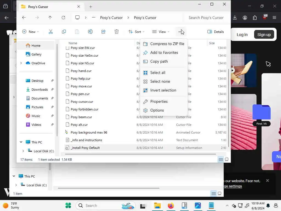Open the New dropdown menu
This screenshot has height=211, width=281.
pyautogui.click(x=30, y=32)
